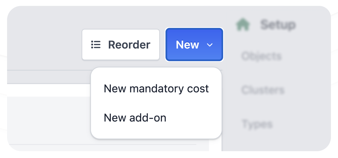338x158 pixels.
Task: Click the blue New button label
Action: (188, 45)
